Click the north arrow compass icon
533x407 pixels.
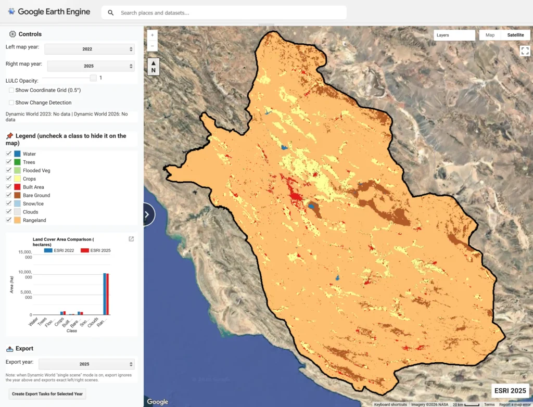(x=154, y=67)
